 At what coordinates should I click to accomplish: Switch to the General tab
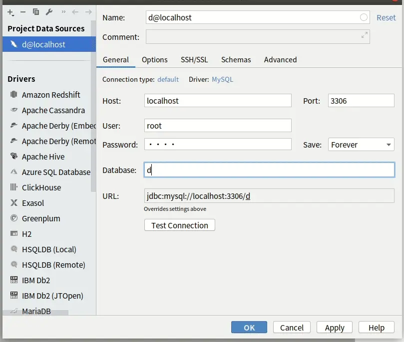pos(116,60)
